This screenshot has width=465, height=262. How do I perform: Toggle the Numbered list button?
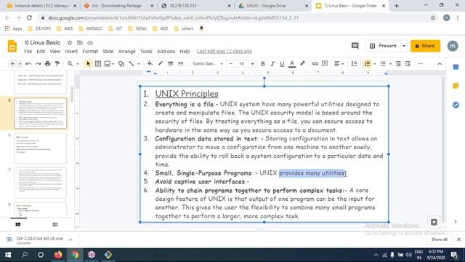(x=367, y=63)
